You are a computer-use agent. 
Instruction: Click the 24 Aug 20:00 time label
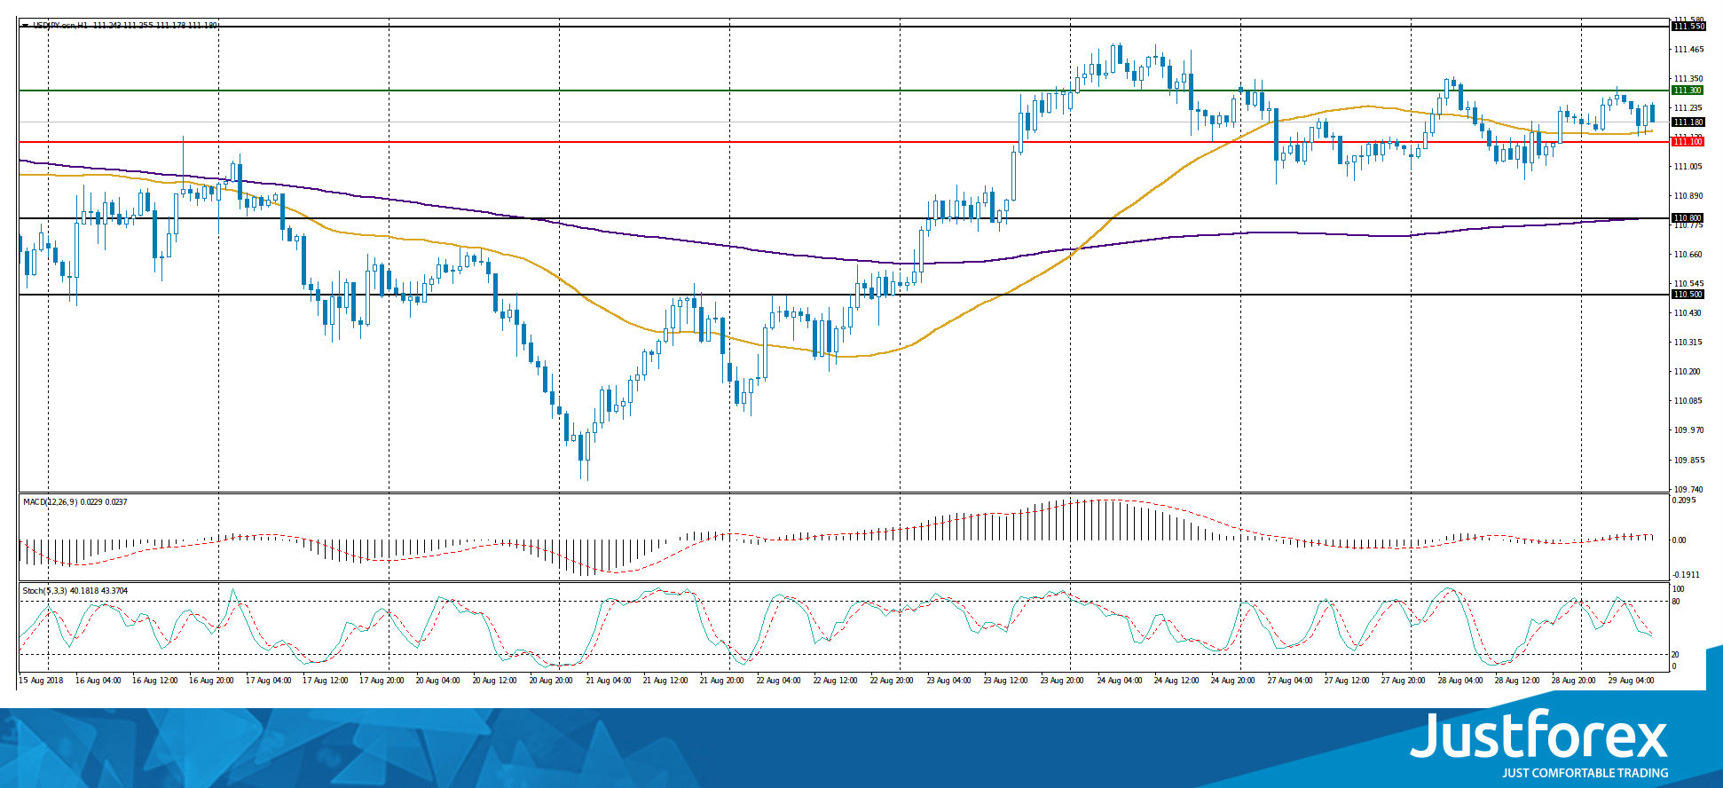tap(1234, 681)
